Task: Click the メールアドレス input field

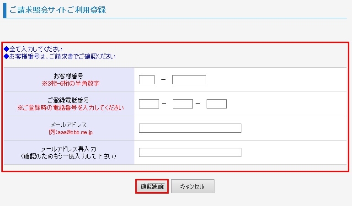Action: [190, 128]
